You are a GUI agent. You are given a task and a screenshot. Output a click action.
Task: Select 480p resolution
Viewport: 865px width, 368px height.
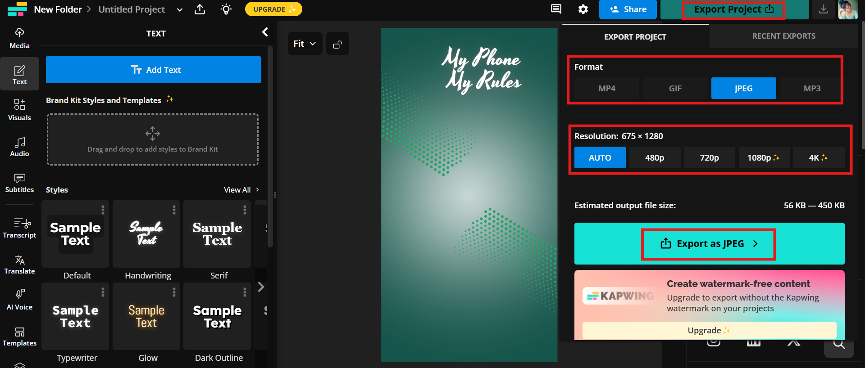click(x=655, y=157)
